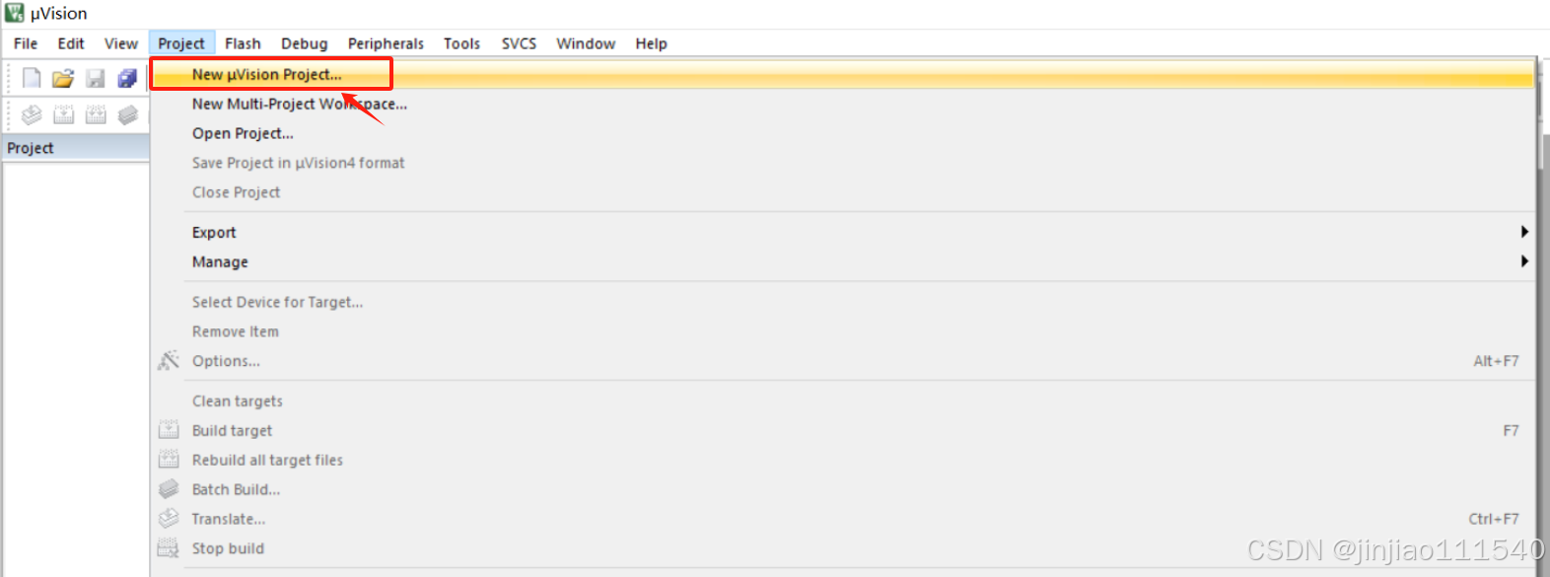Select Stop build entry
Viewport: 1550px width, 577px height.
(x=843, y=548)
